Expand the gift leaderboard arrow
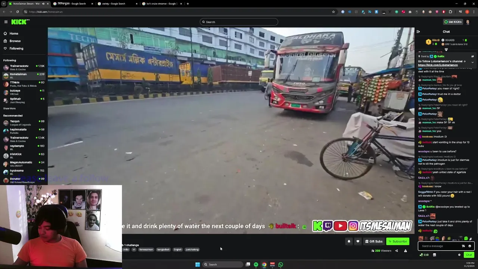This screenshot has width=478, height=269. (x=446, y=49)
